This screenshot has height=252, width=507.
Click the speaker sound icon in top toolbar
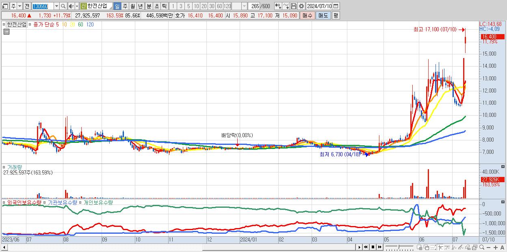(71, 6)
